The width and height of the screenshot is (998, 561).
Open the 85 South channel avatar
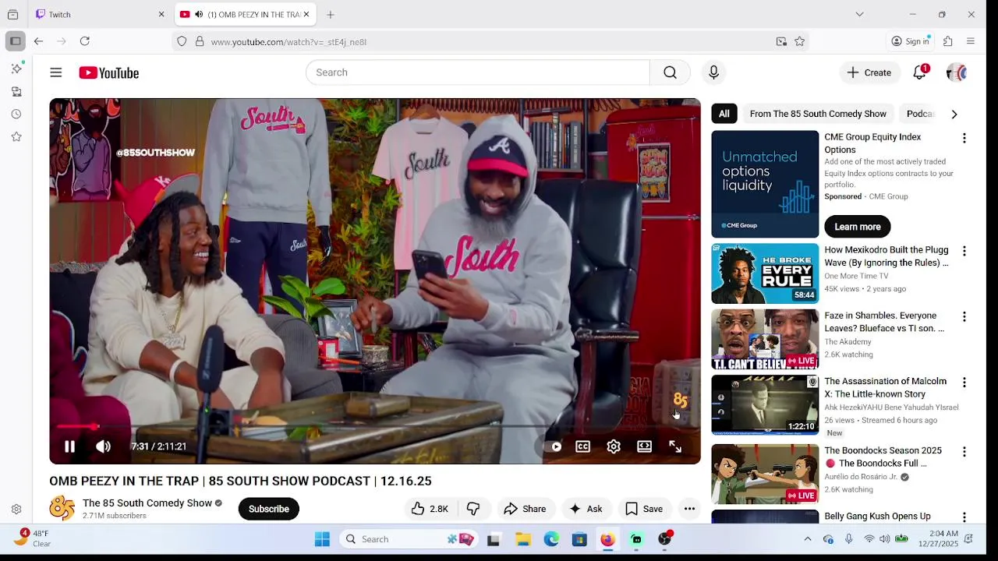coord(62,509)
